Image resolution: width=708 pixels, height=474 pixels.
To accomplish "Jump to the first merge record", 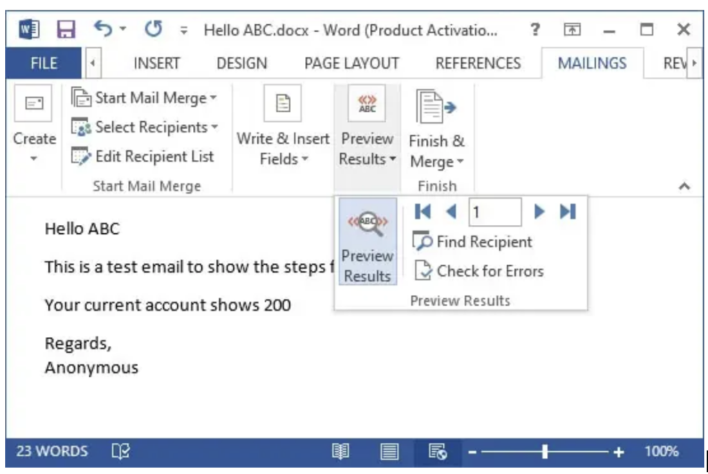I will point(422,212).
